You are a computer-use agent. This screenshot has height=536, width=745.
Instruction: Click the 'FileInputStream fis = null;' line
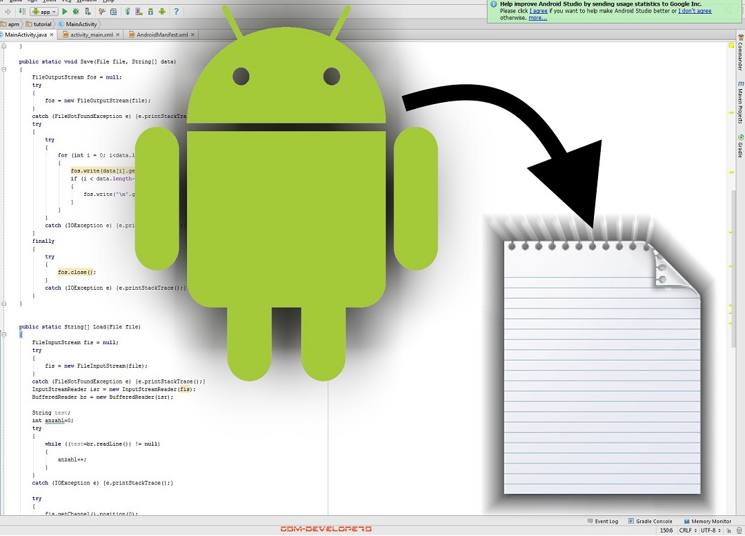(x=75, y=343)
